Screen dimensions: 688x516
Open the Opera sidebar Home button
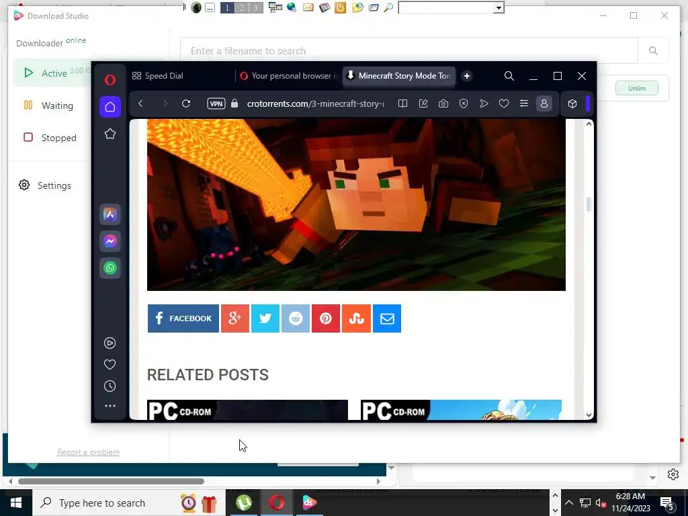110,107
